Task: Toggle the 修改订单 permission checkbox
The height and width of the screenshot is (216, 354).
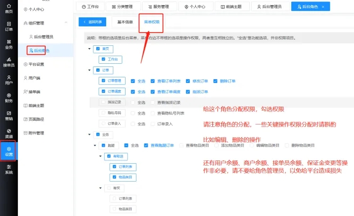Action: pos(188,81)
